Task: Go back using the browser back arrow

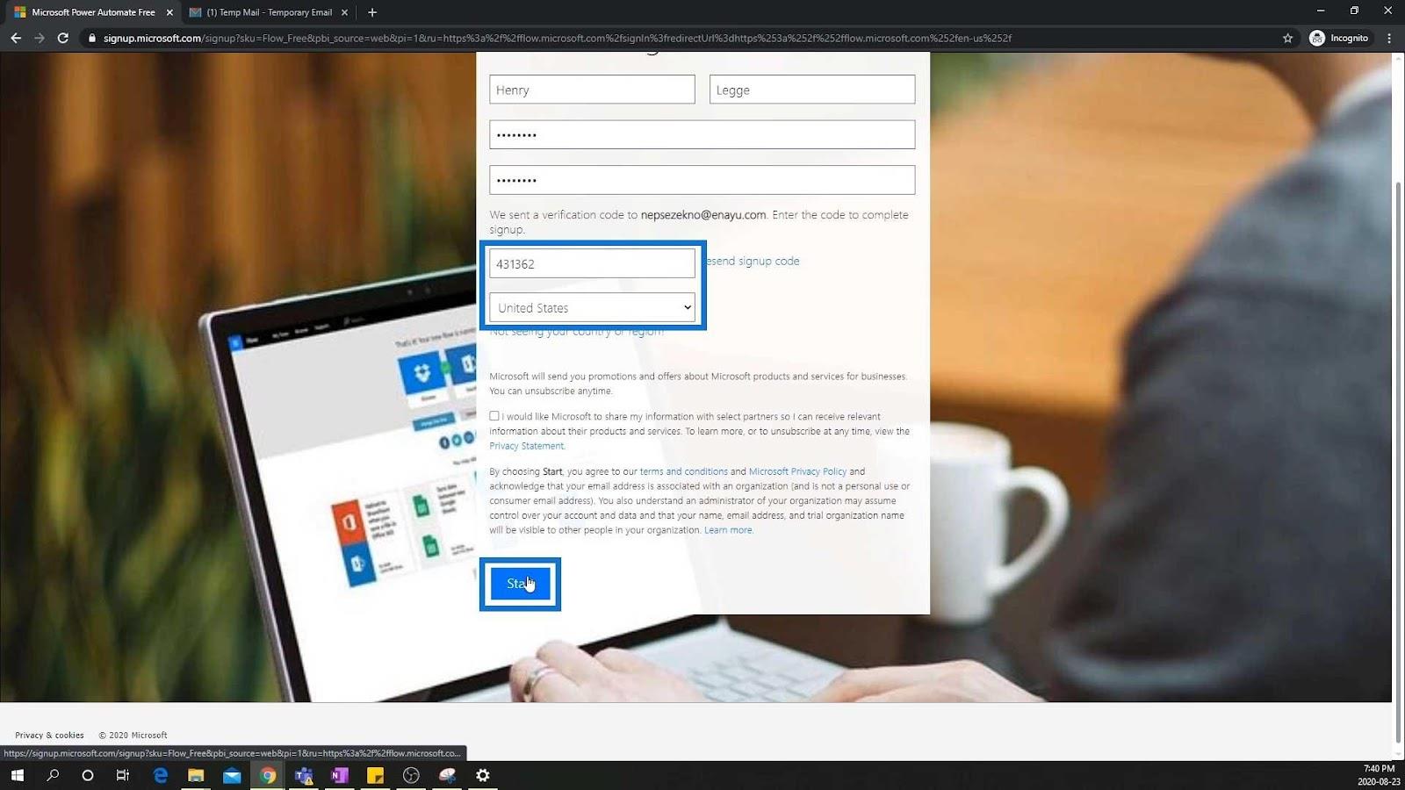Action: [x=16, y=38]
